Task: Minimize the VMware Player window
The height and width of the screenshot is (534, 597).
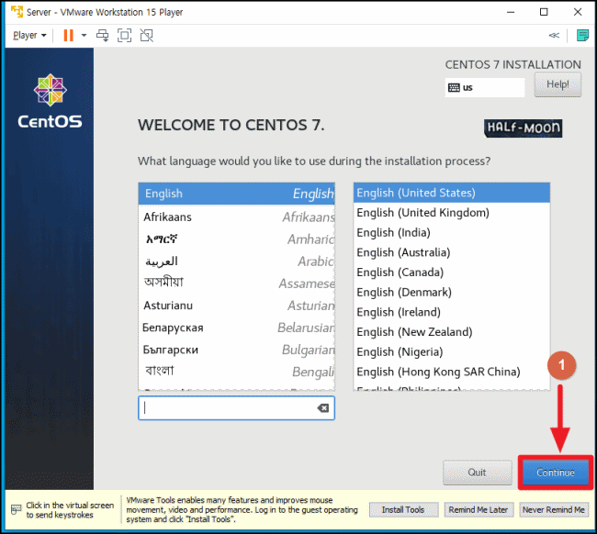Action: click(x=511, y=12)
